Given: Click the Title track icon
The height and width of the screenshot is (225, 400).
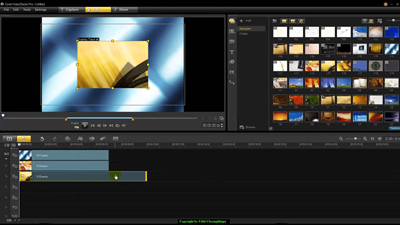Looking at the screenshot, I should point(14,207).
